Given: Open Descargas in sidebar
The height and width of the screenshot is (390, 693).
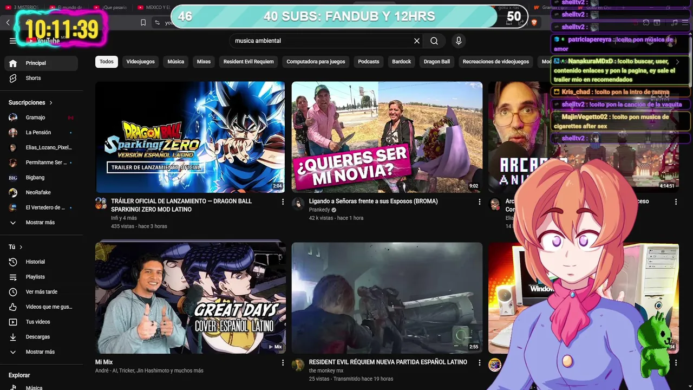Looking at the screenshot, I should (41, 337).
